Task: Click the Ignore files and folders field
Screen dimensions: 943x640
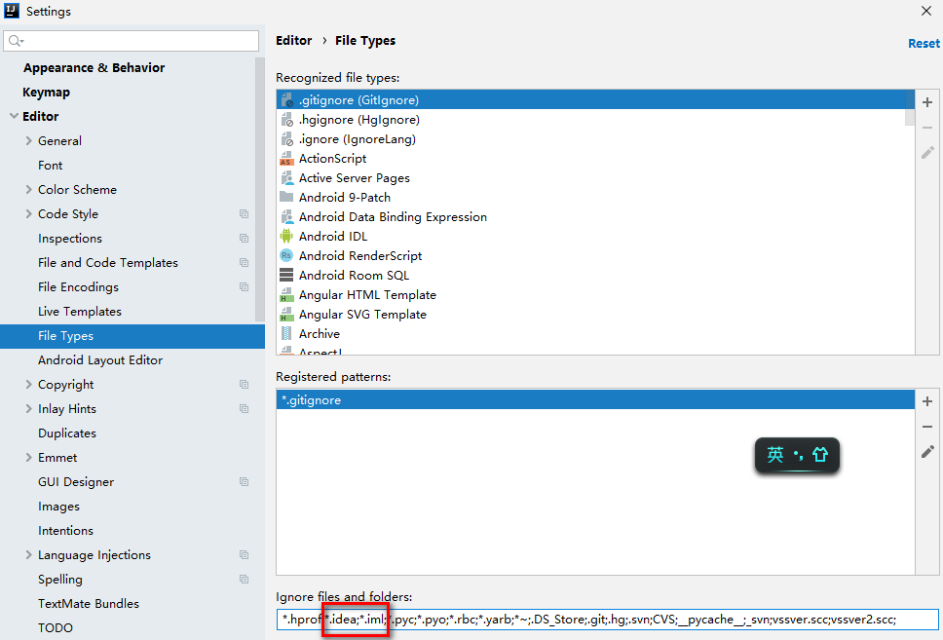Action: [608, 619]
